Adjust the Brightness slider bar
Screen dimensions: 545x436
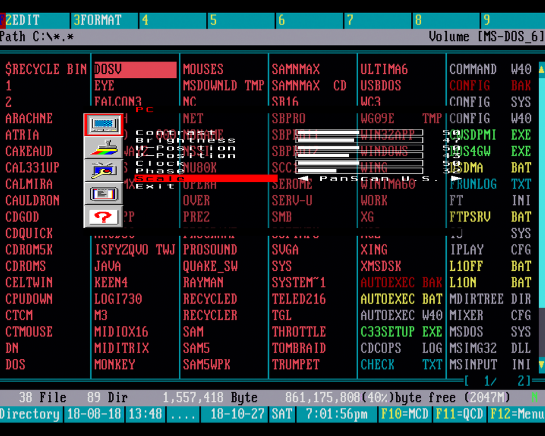[x=359, y=140]
